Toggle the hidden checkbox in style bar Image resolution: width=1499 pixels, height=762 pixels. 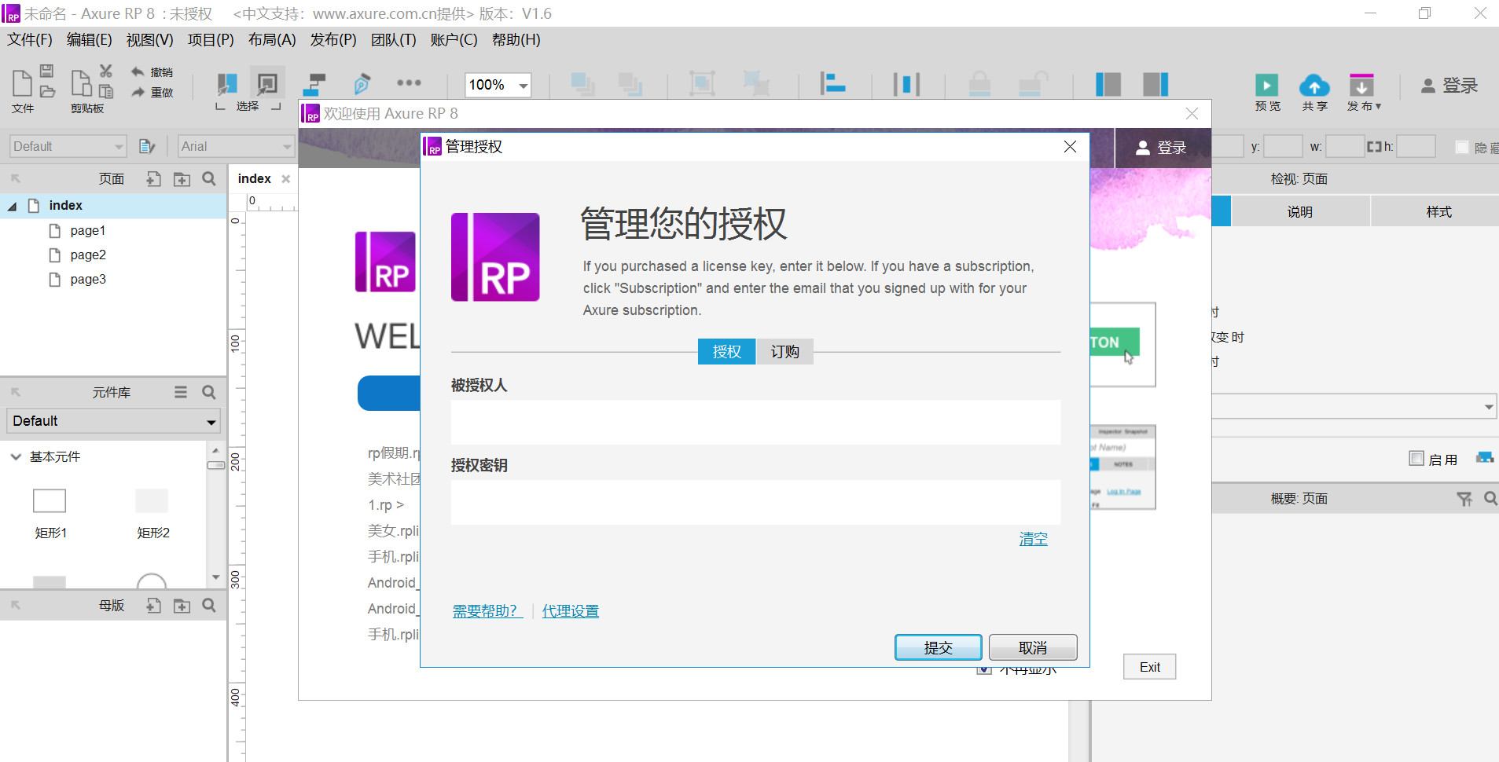coord(1462,147)
